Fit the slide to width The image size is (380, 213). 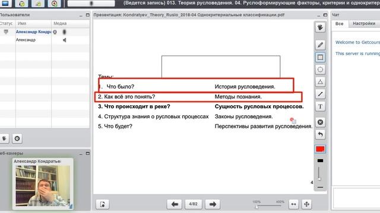coord(293,204)
